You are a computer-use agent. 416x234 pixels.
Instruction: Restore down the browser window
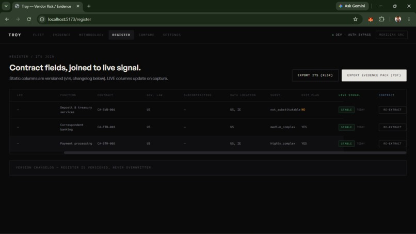click(395, 6)
